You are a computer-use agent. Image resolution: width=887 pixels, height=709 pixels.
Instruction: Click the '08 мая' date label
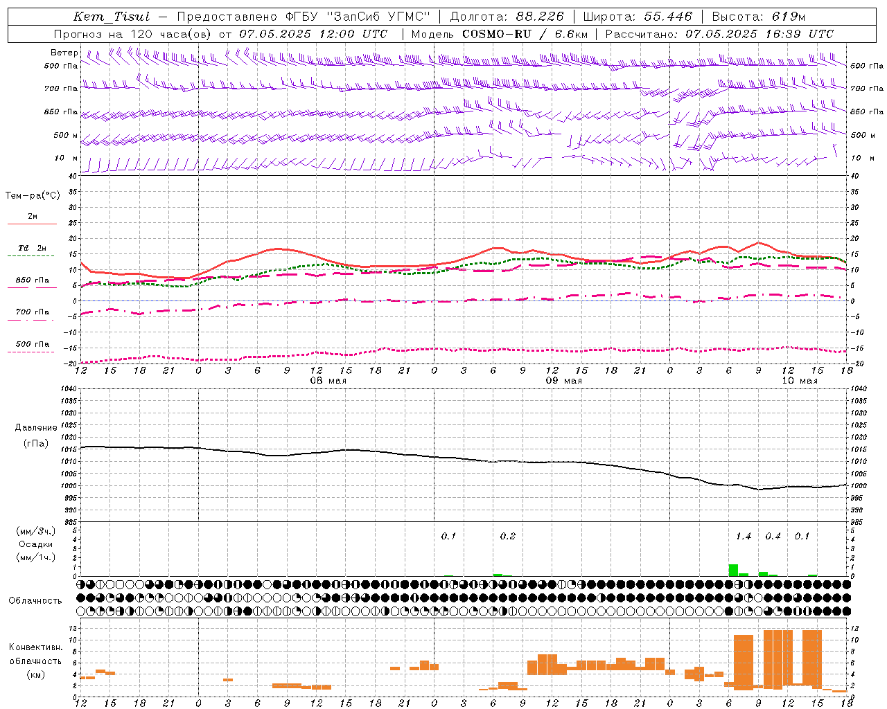328,381
